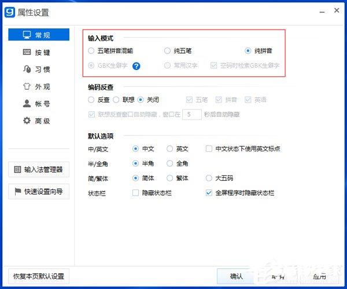Screen dimensions: 347x289
Task: Select 联想 code lookup option
Action: click(x=116, y=100)
